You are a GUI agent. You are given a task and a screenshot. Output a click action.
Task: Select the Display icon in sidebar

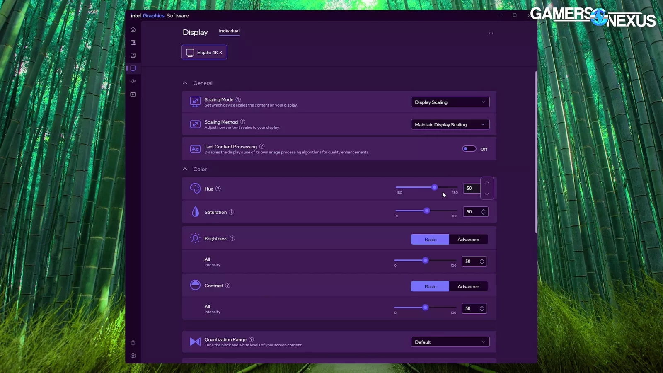tap(133, 68)
